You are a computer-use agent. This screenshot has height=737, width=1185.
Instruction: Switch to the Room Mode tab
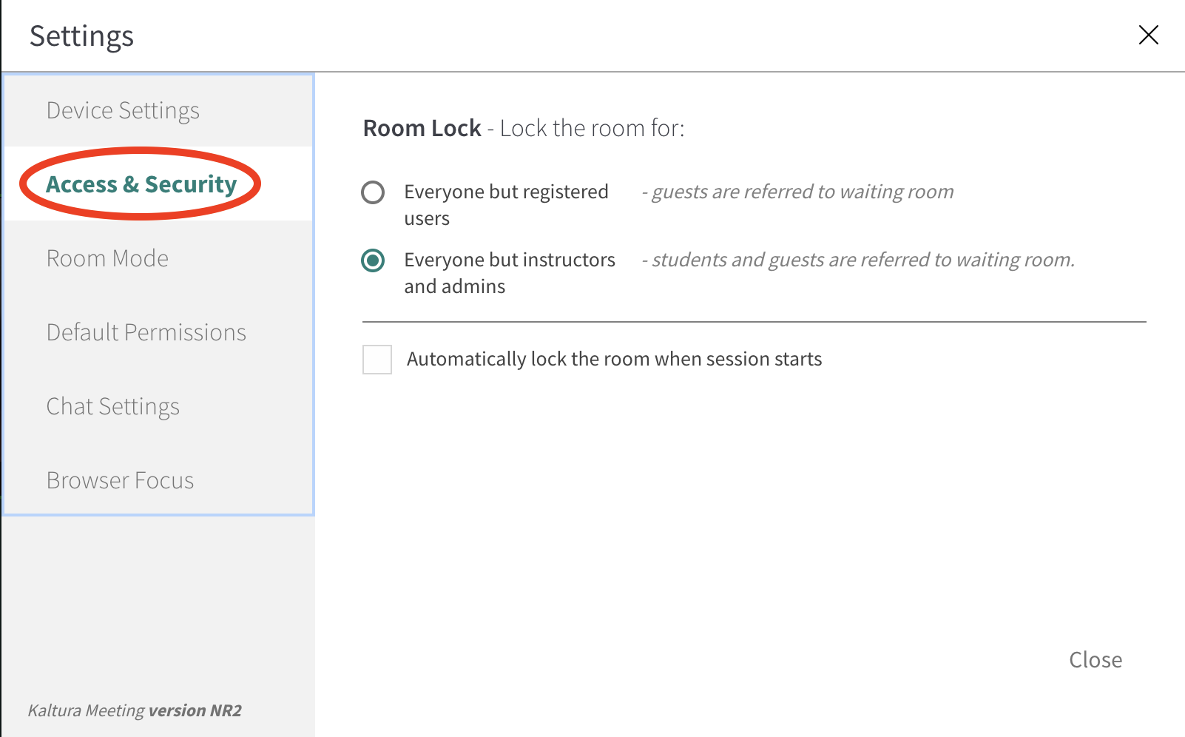pyautogui.click(x=107, y=258)
